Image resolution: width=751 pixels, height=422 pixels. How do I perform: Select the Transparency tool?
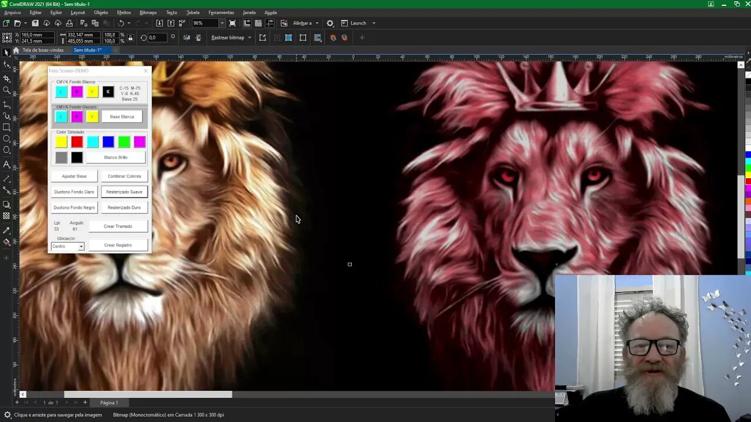6,216
